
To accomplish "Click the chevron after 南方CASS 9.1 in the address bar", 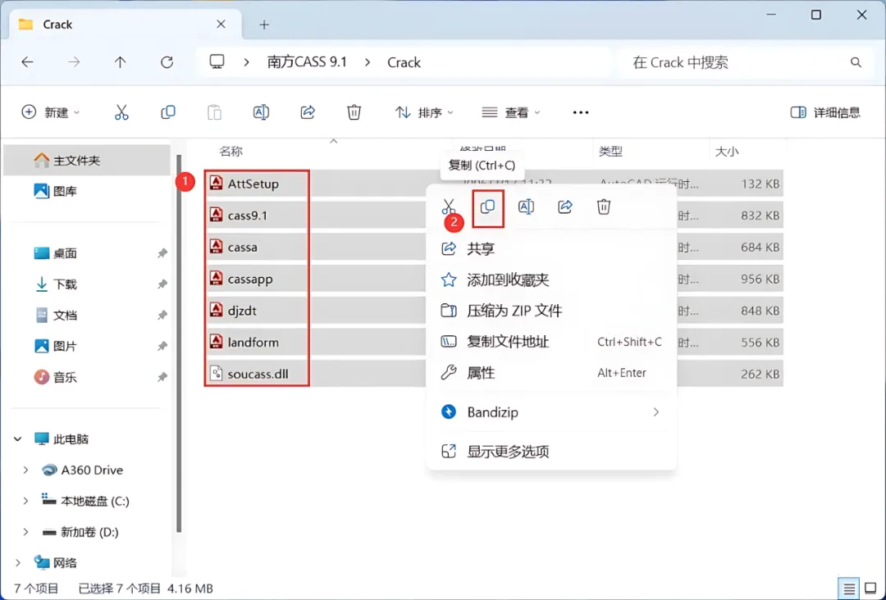I will [x=368, y=62].
